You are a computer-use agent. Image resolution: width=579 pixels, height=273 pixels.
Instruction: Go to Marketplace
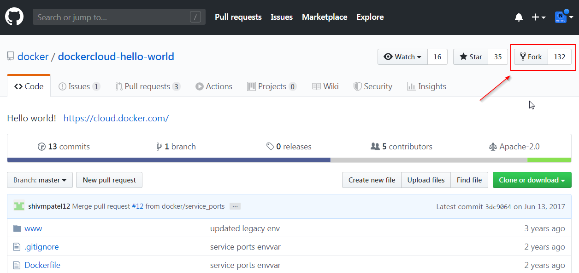tap(325, 17)
